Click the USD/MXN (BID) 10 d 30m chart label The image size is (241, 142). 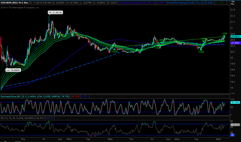coord(14,3)
